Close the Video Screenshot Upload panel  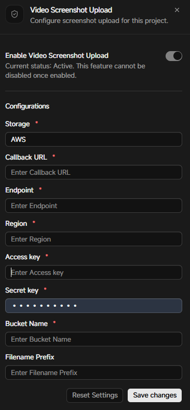tap(177, 10)
